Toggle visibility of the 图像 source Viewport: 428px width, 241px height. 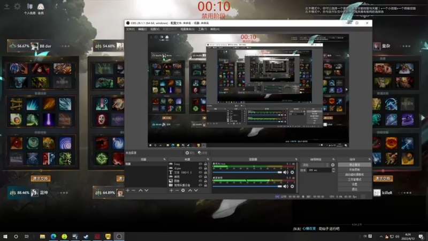(200, 181)
